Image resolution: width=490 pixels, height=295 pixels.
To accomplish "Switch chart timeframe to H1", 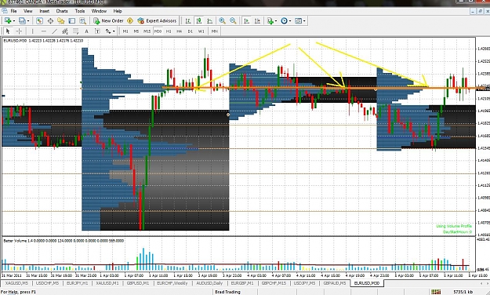I will [169, 31].
